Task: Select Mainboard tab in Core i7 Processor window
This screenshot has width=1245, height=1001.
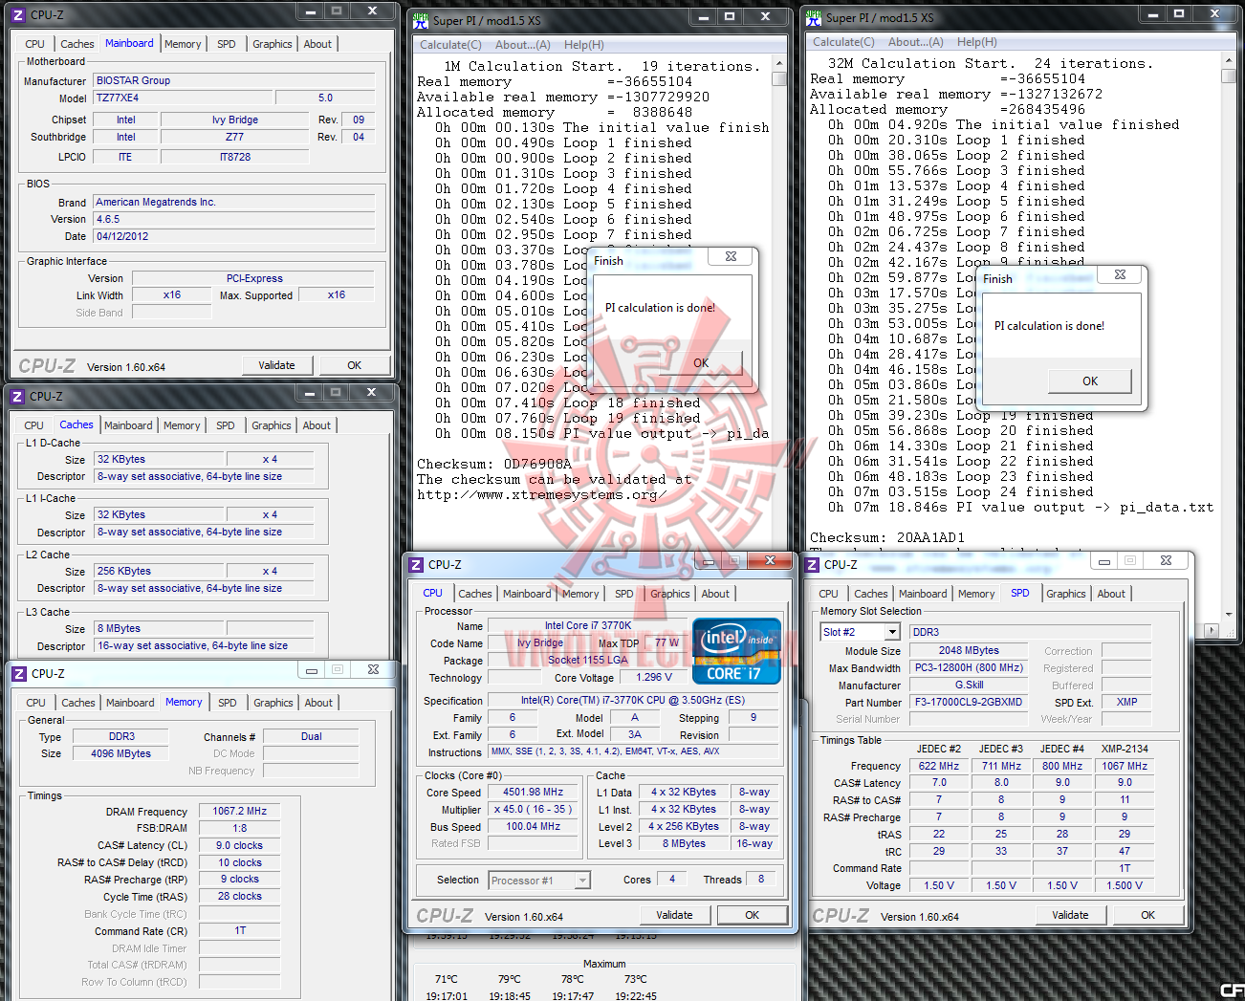Action: tap(527, 594)
